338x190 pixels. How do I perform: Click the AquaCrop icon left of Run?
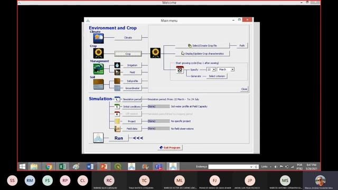click(98, 138)
